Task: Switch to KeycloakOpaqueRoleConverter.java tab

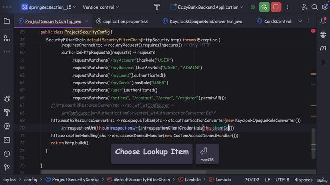Action: coord(203,21)
